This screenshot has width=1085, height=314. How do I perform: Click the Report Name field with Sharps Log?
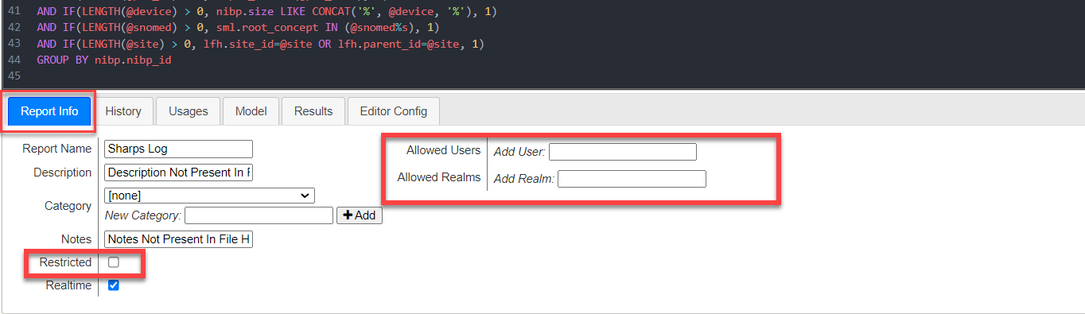point(178,149)
